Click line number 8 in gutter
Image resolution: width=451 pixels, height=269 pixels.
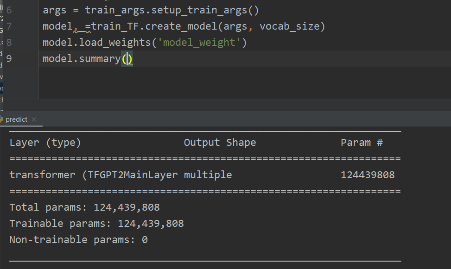click(9, 43)
